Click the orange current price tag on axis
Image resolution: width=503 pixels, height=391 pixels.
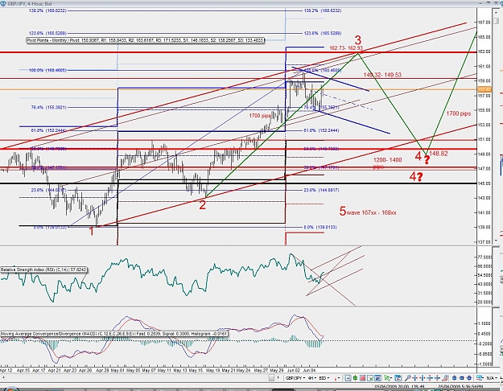(x=484, y=89)
